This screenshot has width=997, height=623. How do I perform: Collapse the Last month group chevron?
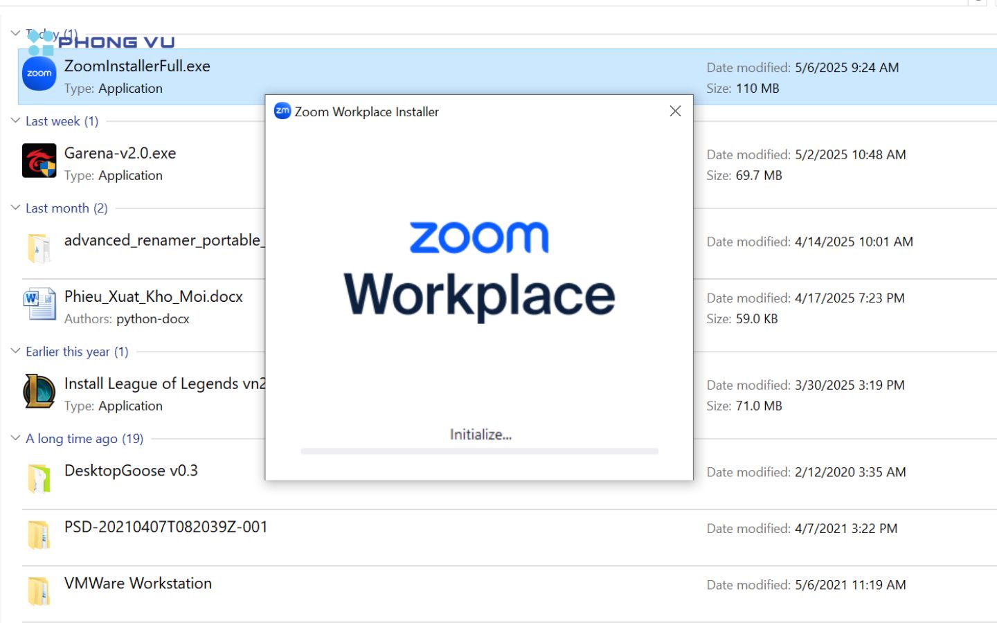coord(15,208)
